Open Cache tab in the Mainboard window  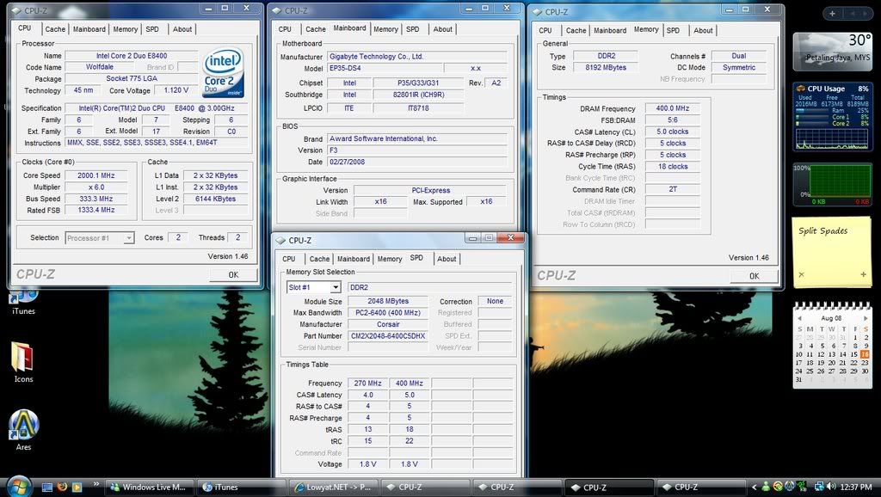pyautogui.click(x=316, y=29)
